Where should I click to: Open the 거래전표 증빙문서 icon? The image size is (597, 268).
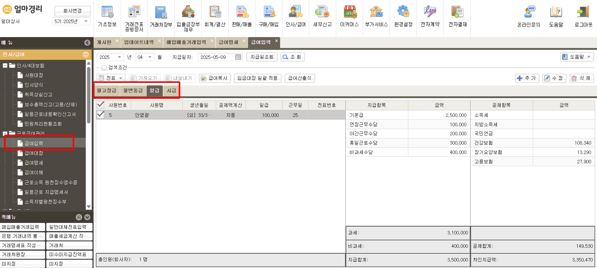[134, 18]
